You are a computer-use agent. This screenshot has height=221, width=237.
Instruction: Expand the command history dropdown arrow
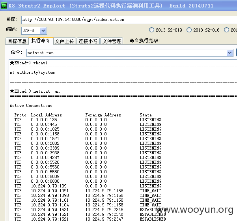pyautogui.click(x=230, y=53)
